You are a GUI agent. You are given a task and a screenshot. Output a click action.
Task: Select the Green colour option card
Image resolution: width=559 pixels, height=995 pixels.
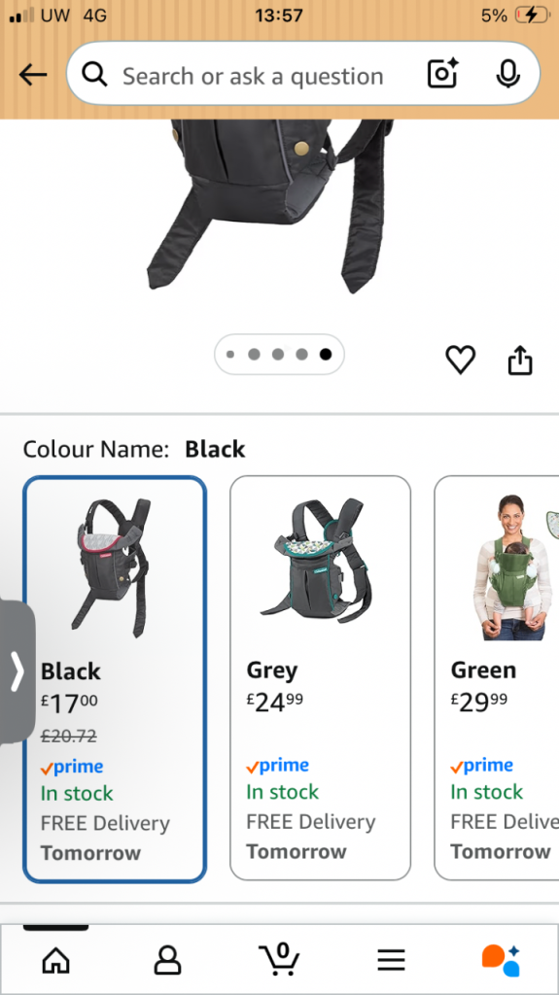click(497, 677)
